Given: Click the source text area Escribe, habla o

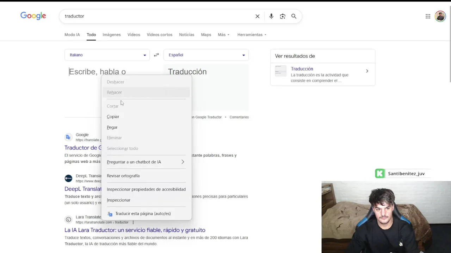Looking at the screenshot, I should [97, 72].
